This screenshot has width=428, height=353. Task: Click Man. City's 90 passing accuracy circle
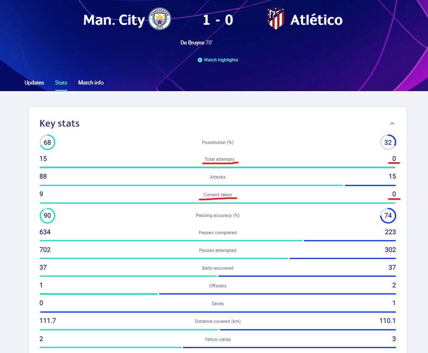[47, 215]
